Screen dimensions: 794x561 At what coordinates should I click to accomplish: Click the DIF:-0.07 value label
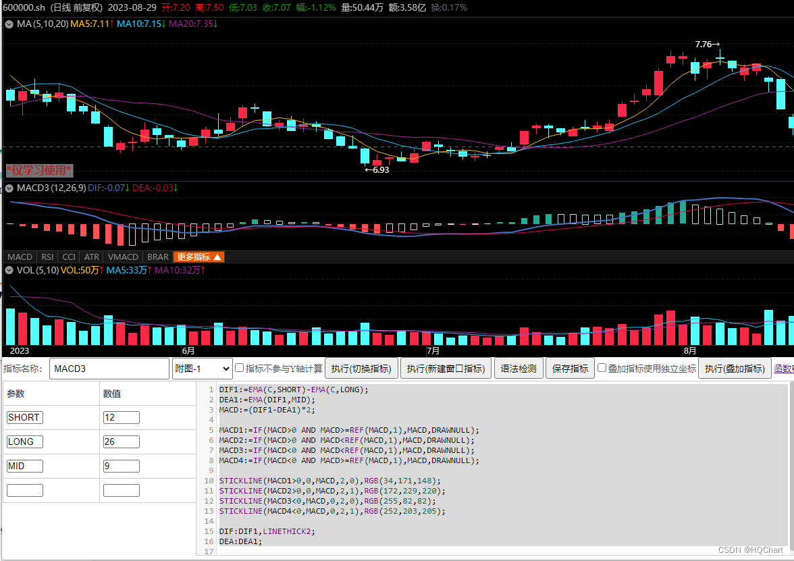[108, 188]
